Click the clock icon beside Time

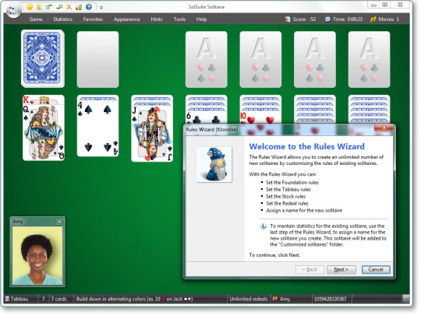(x=327, y=19)
